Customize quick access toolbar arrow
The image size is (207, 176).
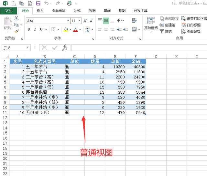[x=76, y=4]
